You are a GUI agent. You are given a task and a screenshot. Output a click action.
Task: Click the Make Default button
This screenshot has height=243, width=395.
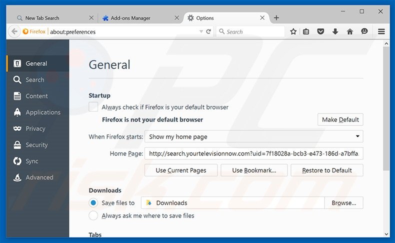pos(340,119)
